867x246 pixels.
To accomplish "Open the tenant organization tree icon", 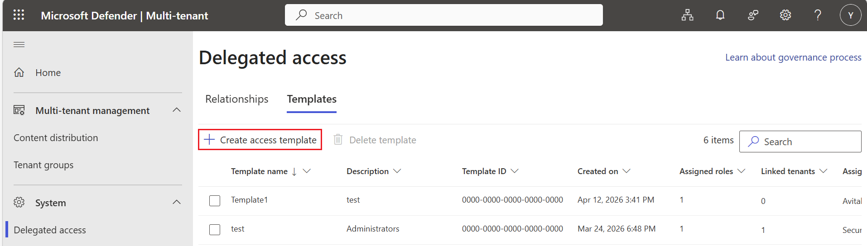I will 687,15.
